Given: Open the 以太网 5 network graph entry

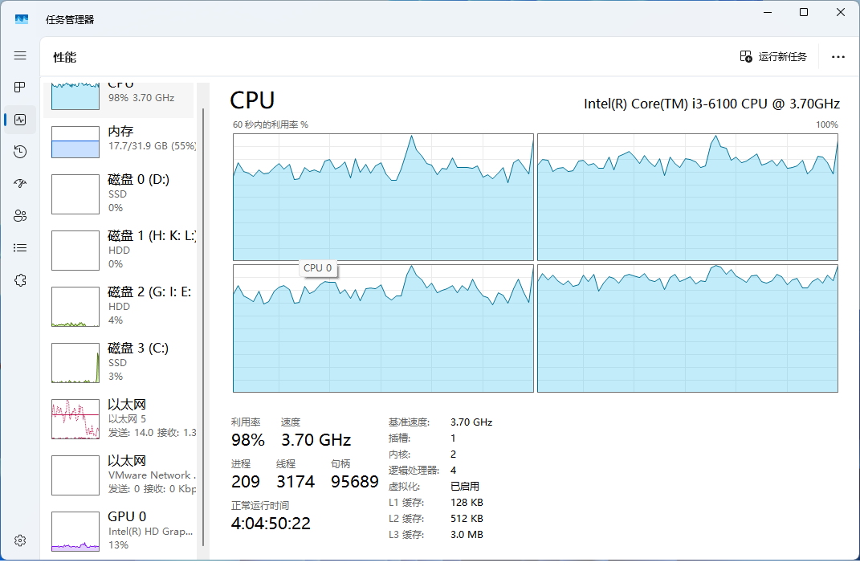Looking at the screenshot, I should [120, 418].
